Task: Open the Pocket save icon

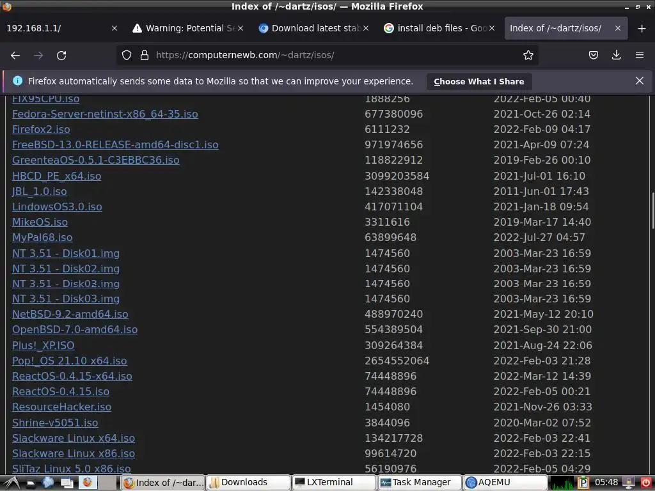Action: pos(594,55)
